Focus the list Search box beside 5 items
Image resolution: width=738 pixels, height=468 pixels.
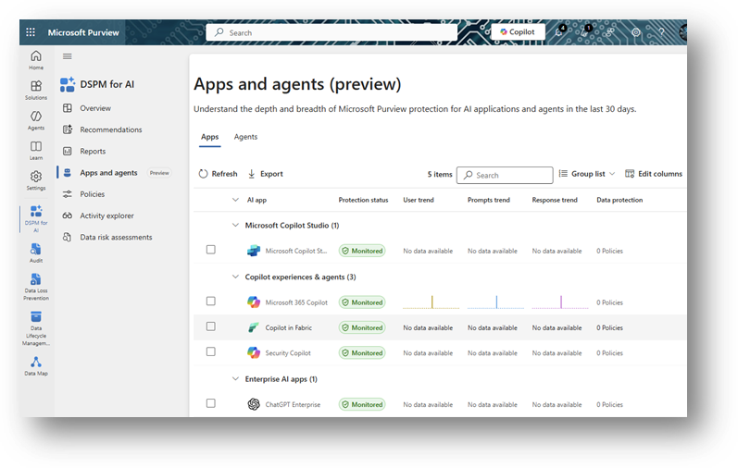(505, 175)
